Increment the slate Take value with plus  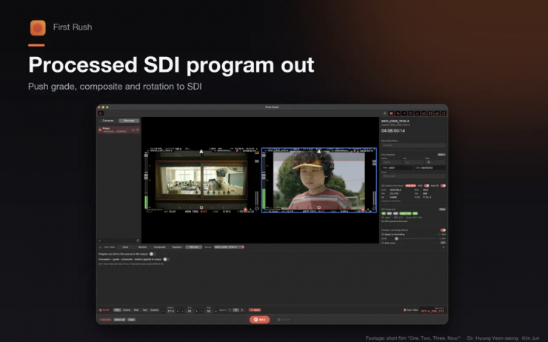click(215, 311)
